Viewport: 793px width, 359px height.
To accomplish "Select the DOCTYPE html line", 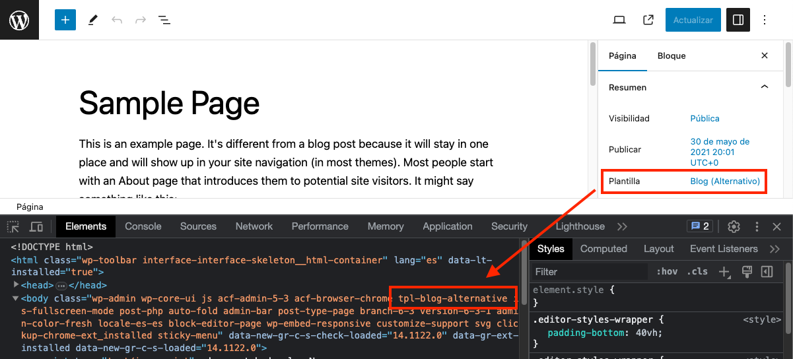I will (52, 247).
